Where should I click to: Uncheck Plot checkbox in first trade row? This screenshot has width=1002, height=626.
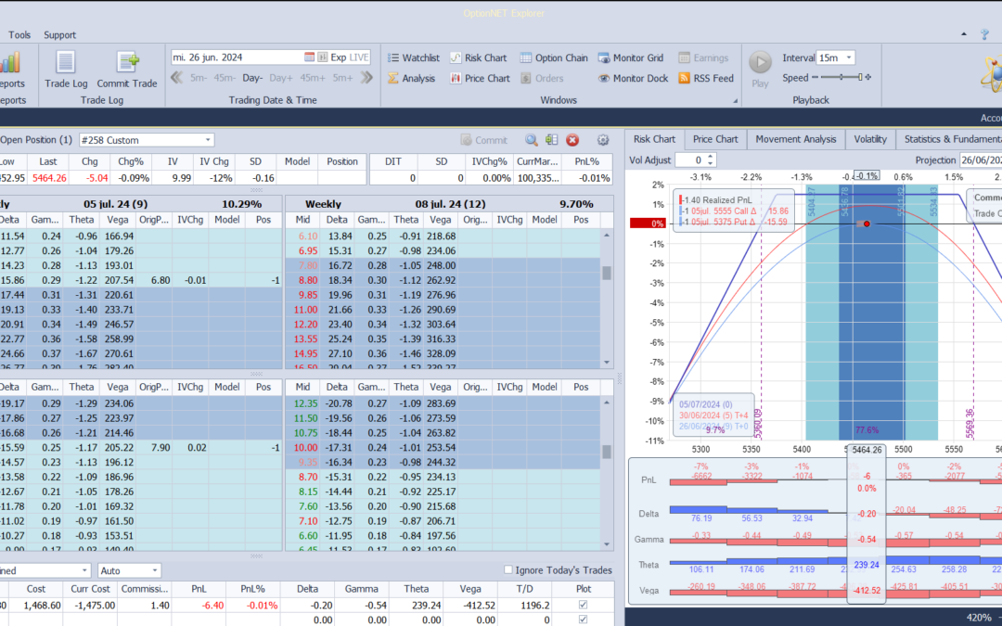click(x=582, y=605)
